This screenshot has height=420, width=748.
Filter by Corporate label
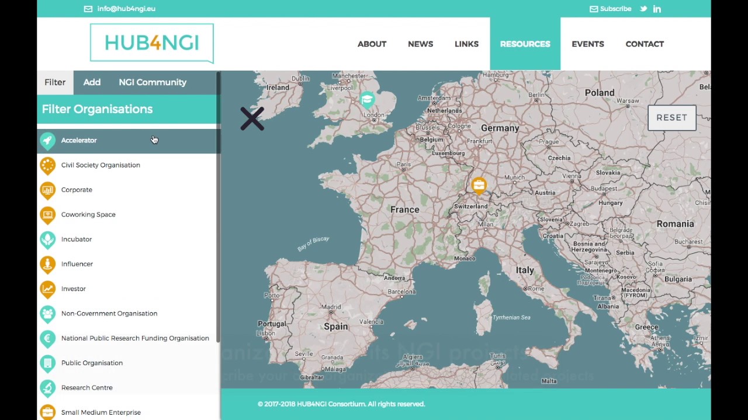(x=77, y=190)
